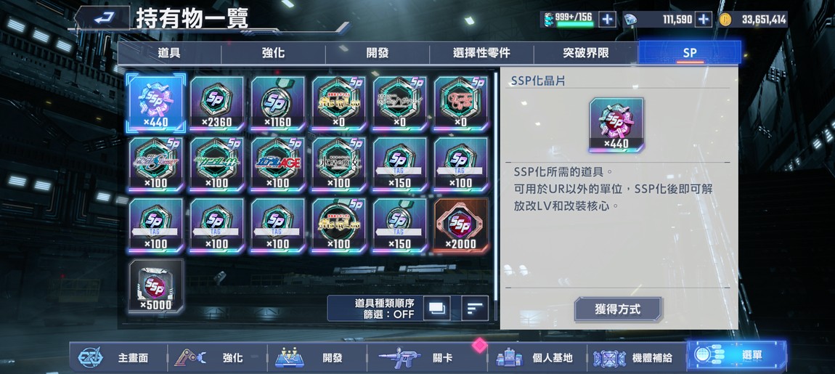835x374 pixels.
Task: Click the SSP化晶片 preview thumbnail in the detail panel
Action: click(616, 125)
